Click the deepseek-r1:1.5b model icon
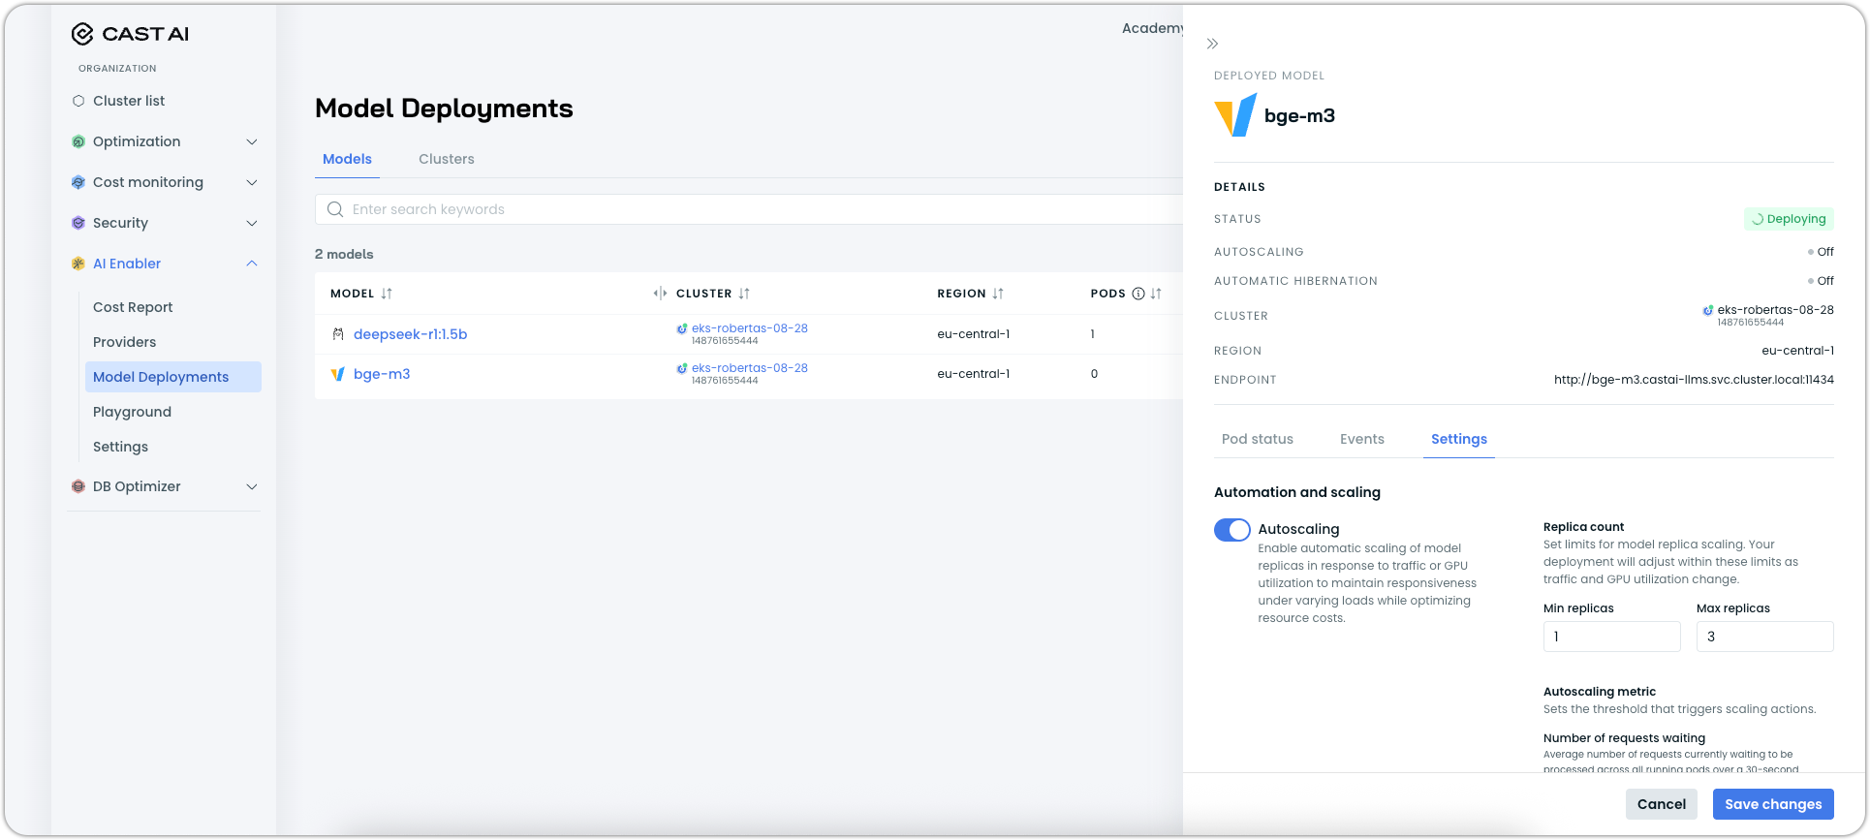The height and width of the screenshot is (840, 1870). 338,334
